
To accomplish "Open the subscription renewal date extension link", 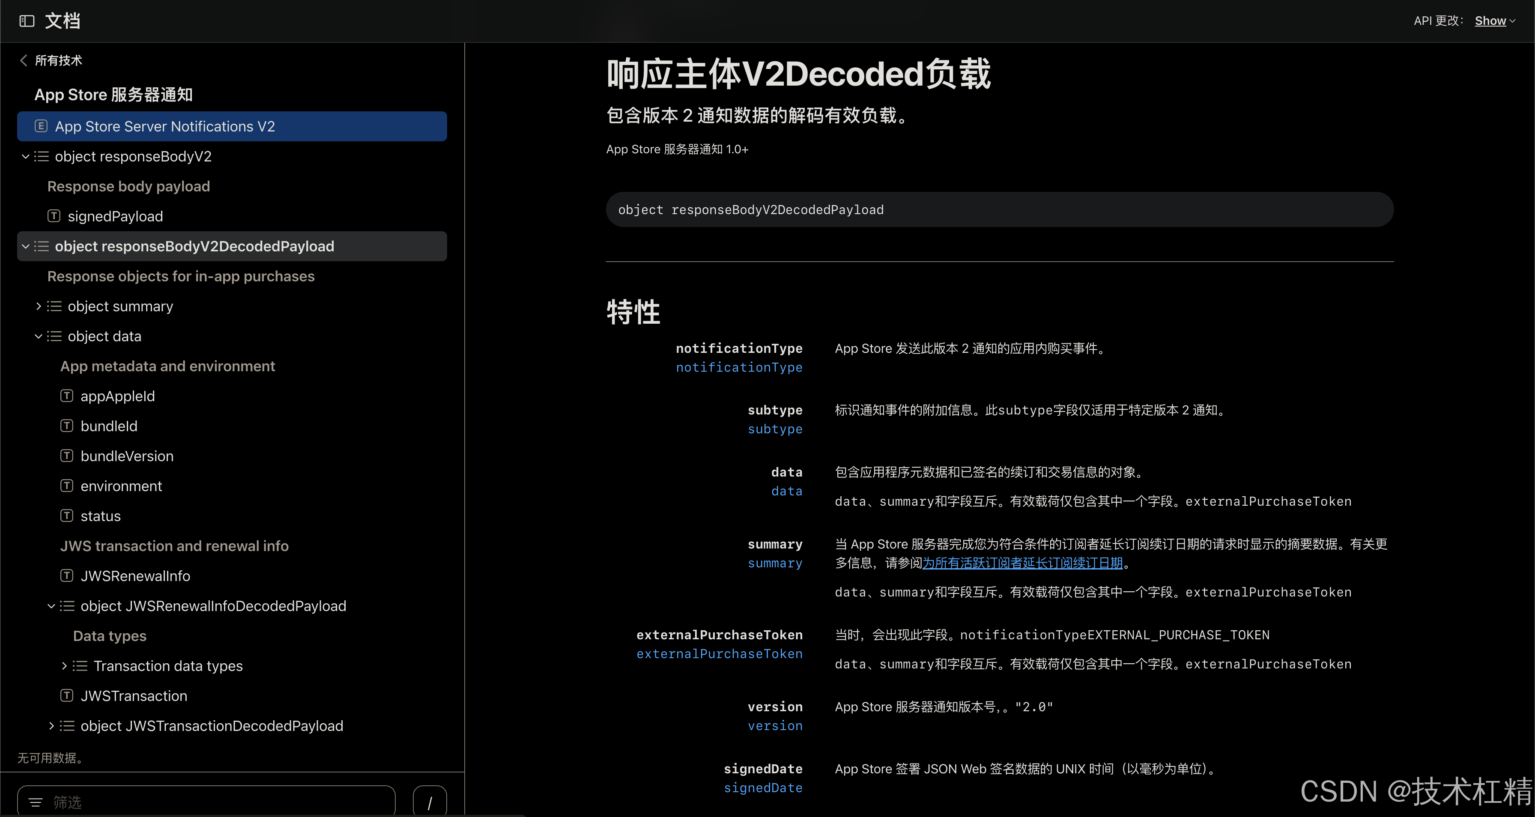I will (1022, 563).
